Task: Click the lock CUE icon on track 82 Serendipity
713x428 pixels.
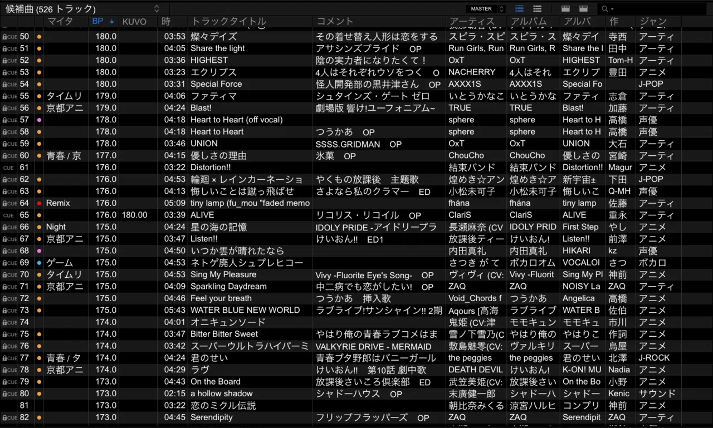Action: pos(9,417)
